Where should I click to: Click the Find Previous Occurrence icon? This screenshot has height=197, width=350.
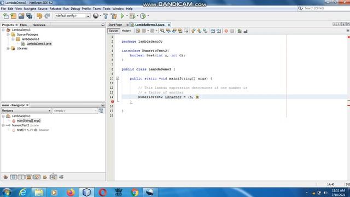pos(168,31)
